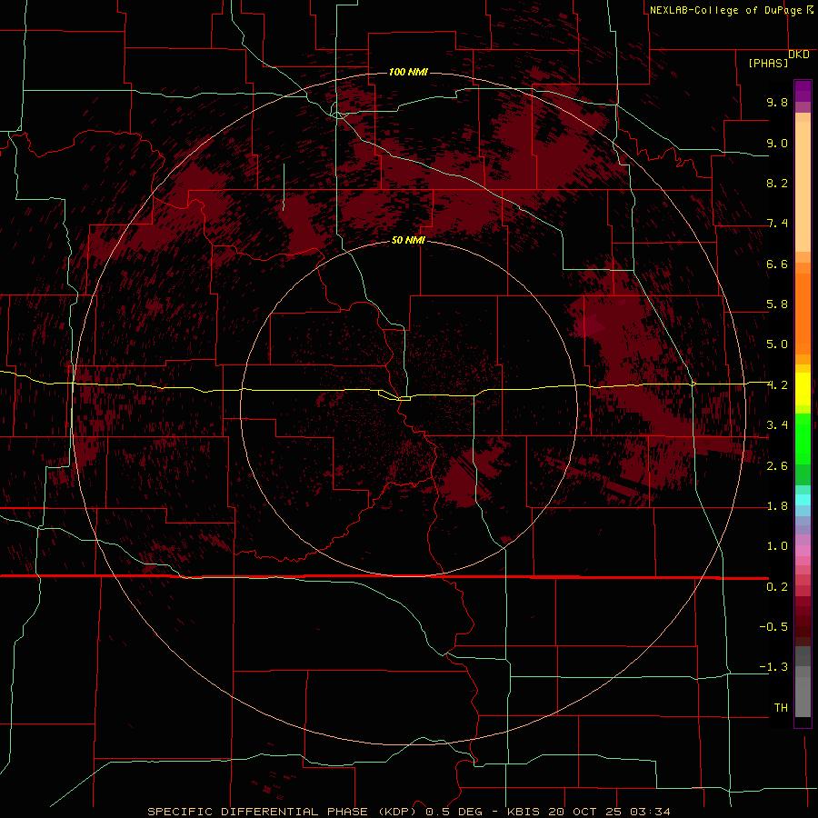
Task: Click the 100 NMI range ring label
Action: 408,72
